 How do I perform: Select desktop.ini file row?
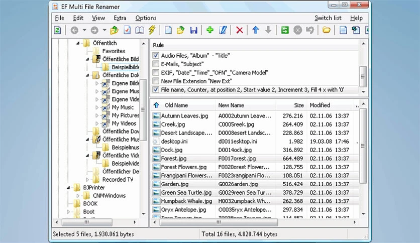(x=255, y=141)
